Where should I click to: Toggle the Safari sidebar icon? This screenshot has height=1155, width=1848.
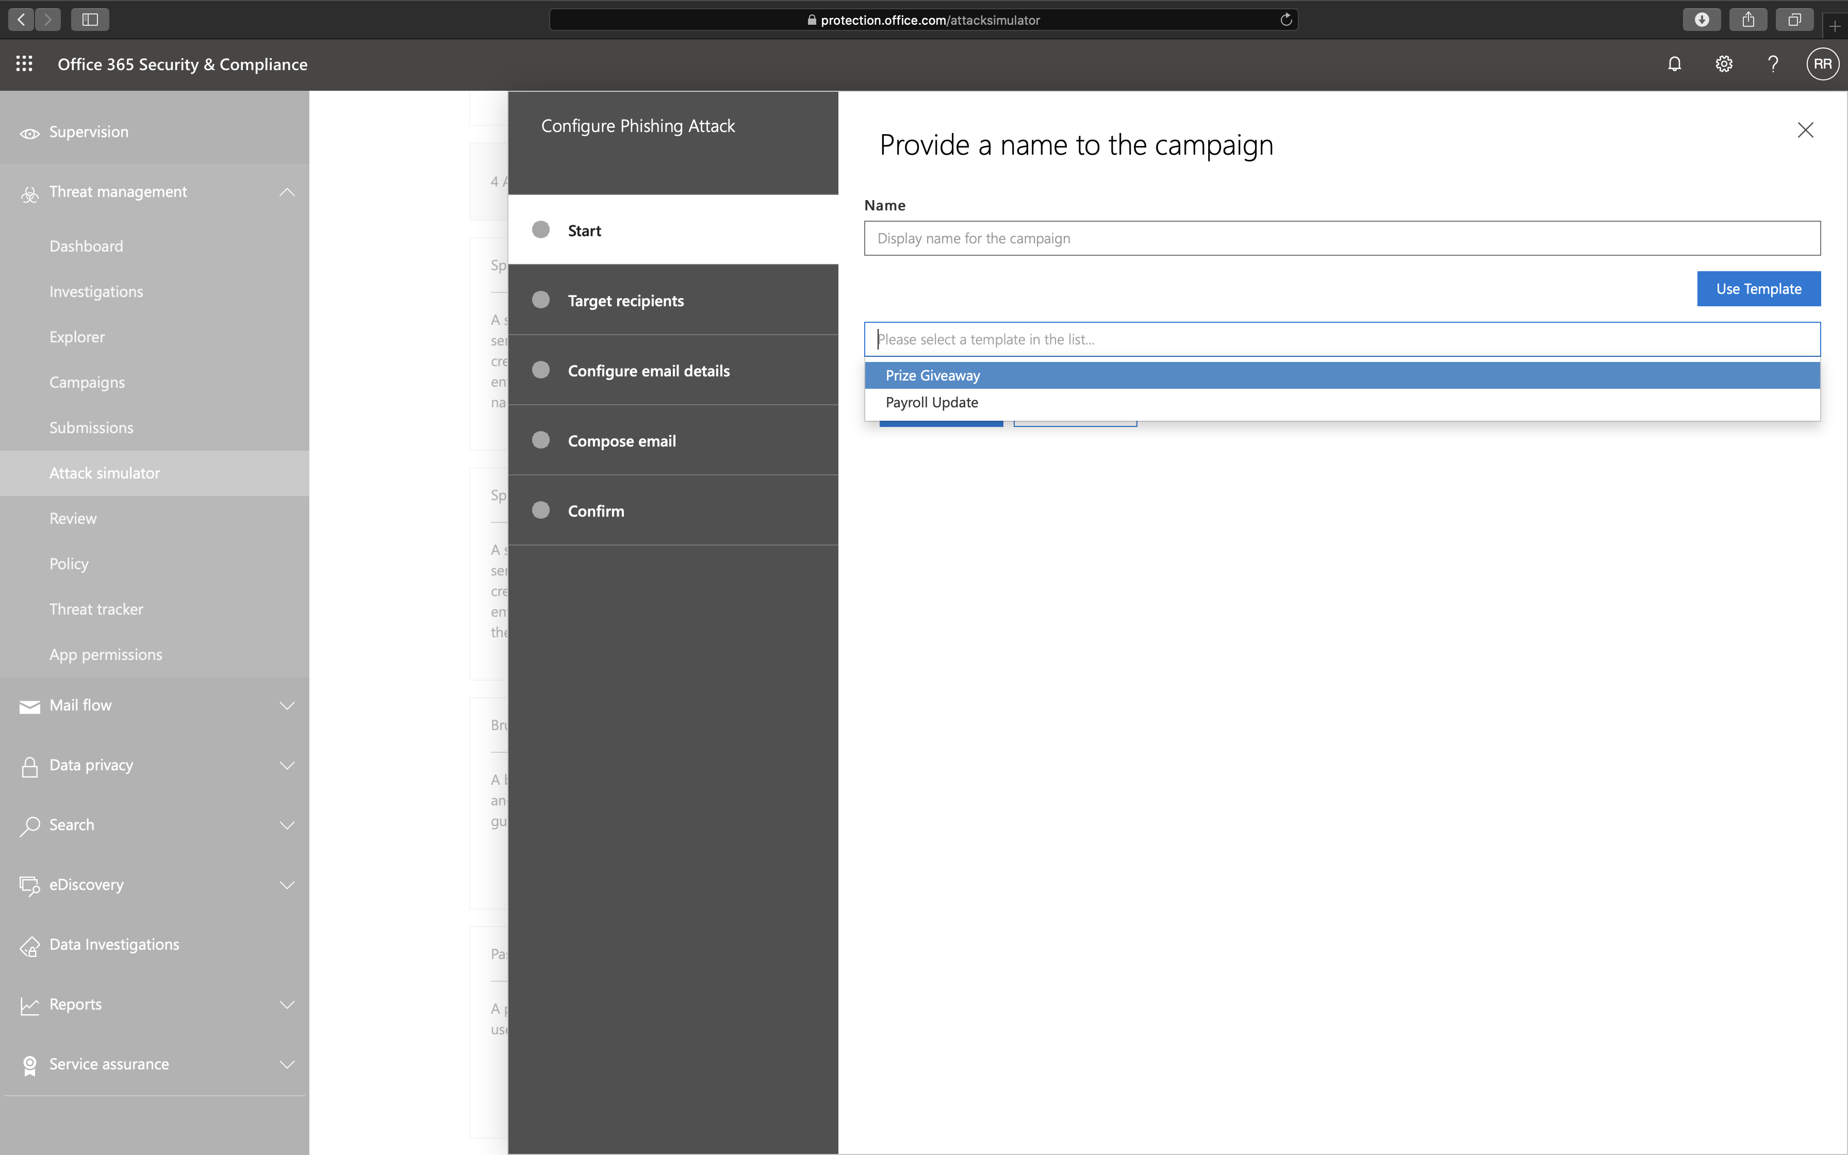point(90,20)
